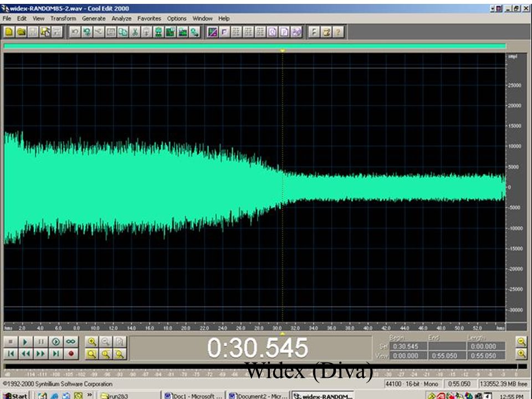532x399 pixels.
Task: Click the vertical zoom-in icon at right edge
Action: click(521, 354)
